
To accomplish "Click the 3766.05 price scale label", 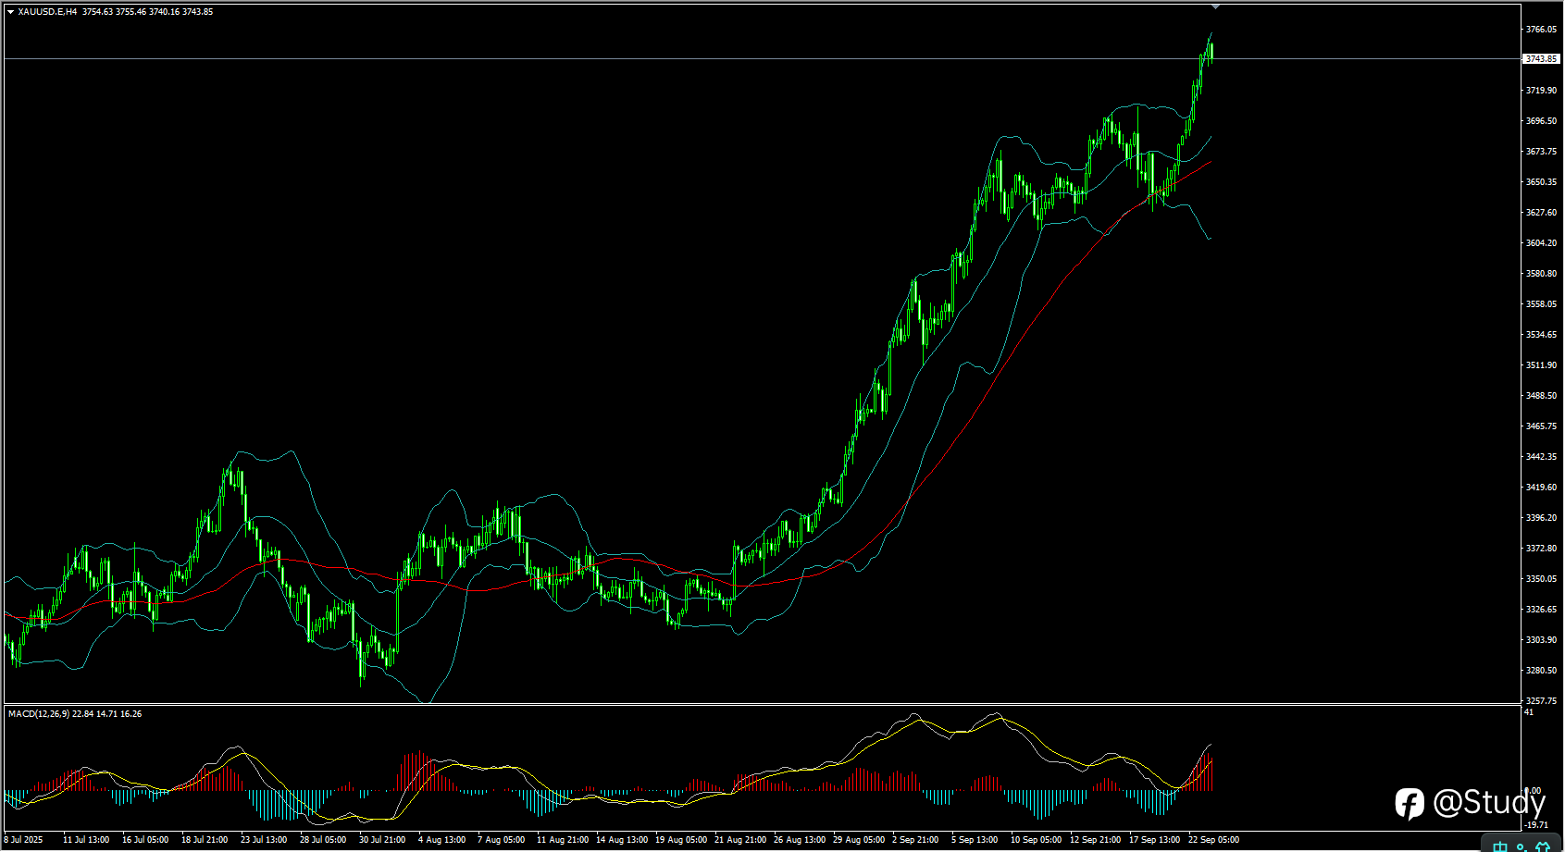I will tap(1541, 30).
